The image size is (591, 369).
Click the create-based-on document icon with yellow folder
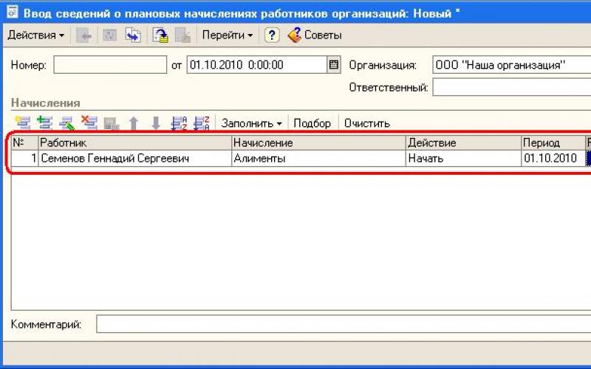(x=160, y=35)
